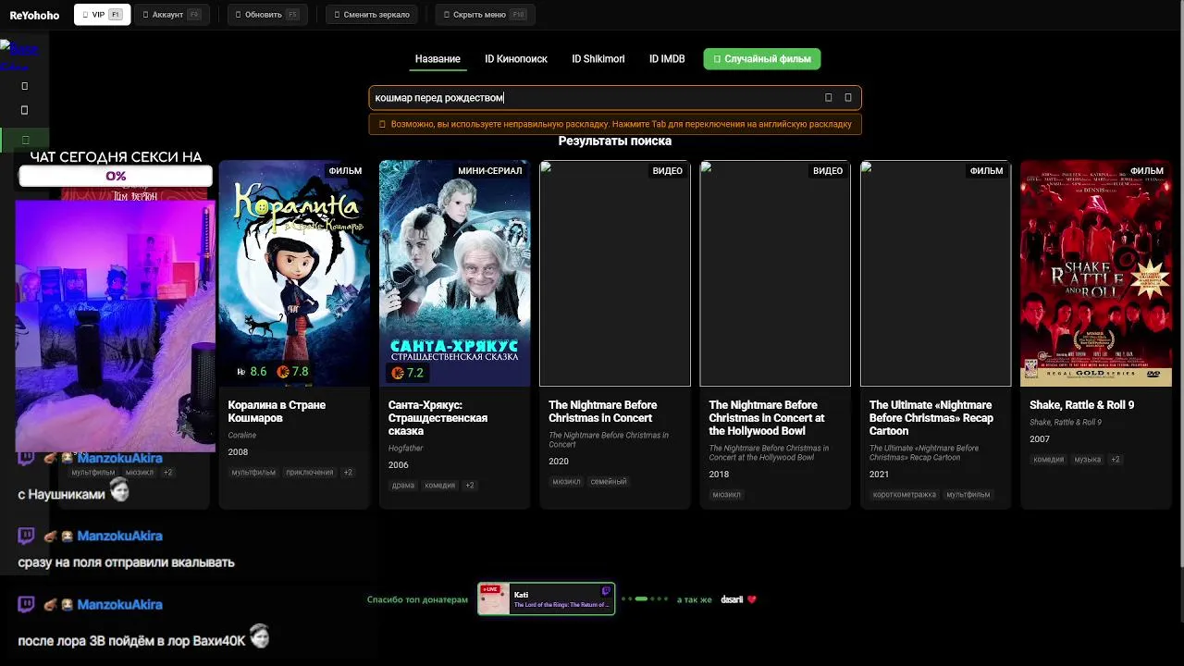Click the Обновить button
The image size is (1184, 666).
266,15
